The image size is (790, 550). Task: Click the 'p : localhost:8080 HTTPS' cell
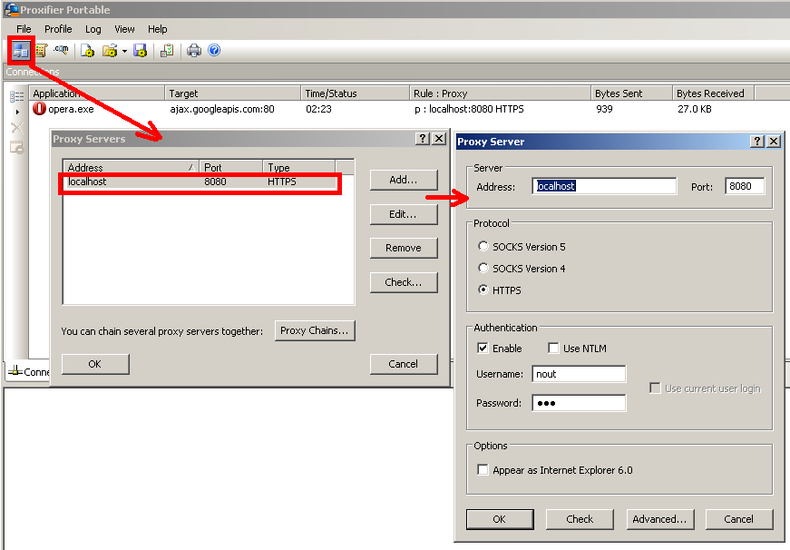pyautogui.click(x=469, y=109)
